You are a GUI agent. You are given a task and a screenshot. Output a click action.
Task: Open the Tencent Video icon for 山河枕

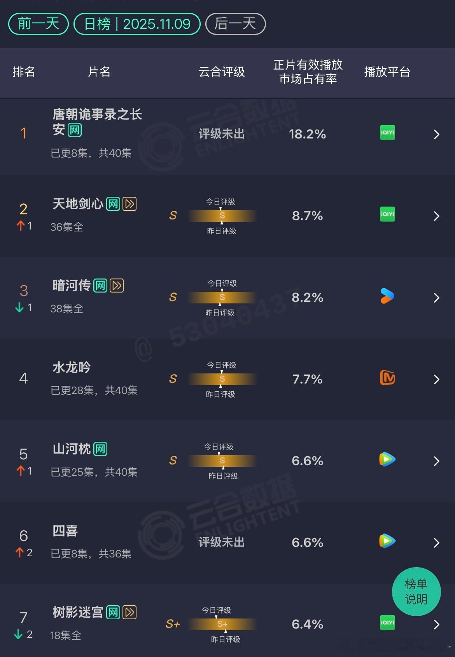point(387,460)
